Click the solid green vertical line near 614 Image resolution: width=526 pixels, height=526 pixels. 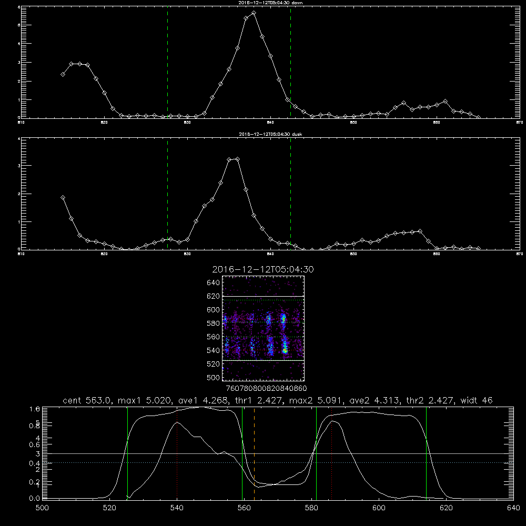pos(427,453)
